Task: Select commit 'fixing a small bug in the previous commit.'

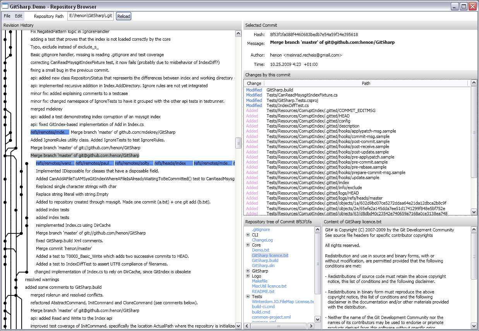Action: click(x=70, y=70)
